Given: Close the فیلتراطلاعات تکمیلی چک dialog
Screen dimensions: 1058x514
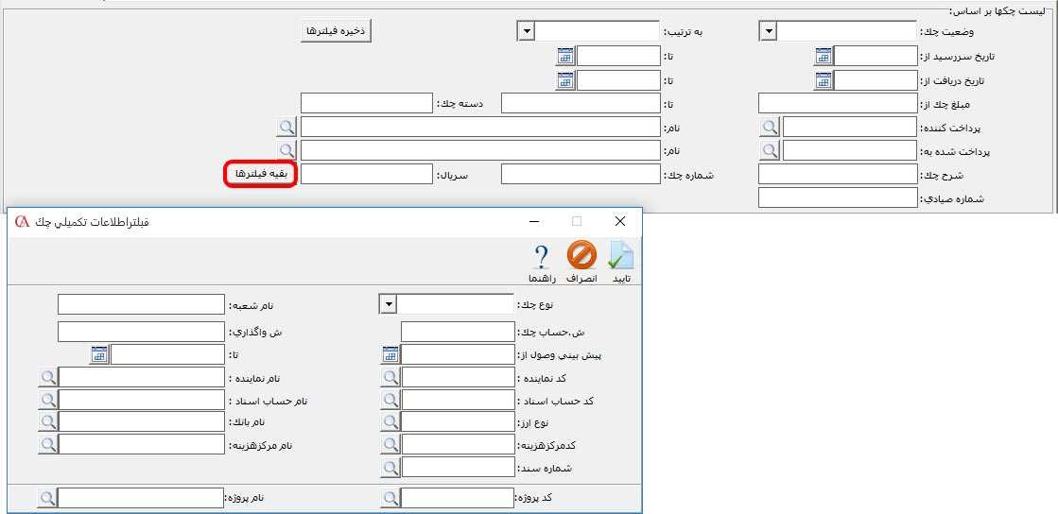Looking at the screenshot, I should click(x=620, y=221).
